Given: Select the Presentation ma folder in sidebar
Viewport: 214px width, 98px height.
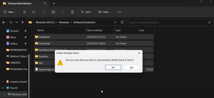Looking at the screenshot, I should coord(17,69).
